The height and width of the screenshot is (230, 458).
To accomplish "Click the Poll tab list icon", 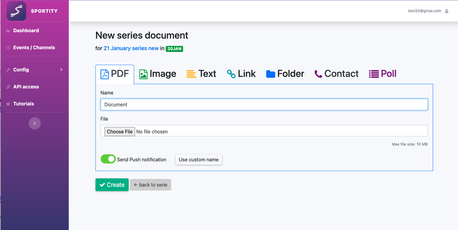I will click(374, 74).
